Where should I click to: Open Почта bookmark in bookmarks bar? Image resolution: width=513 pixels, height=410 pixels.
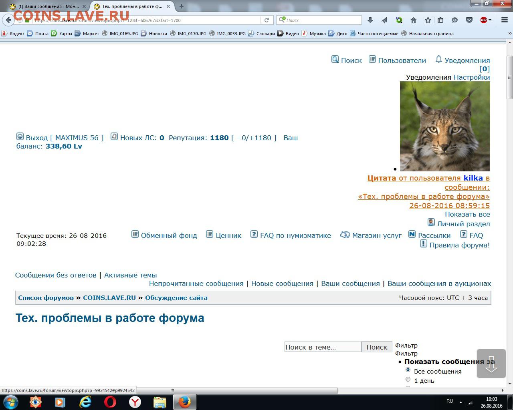point(38,34)
